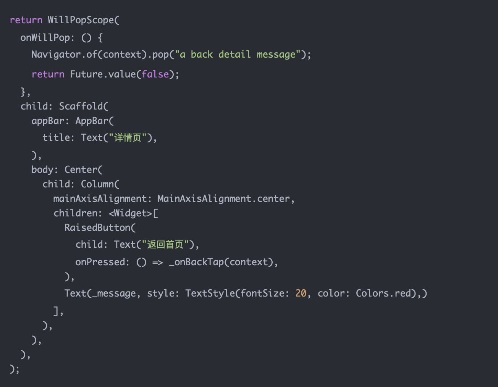This screenshot has width=498, height=387.
Task: Click the "详情页" title string
Action: tap(128, 138)
